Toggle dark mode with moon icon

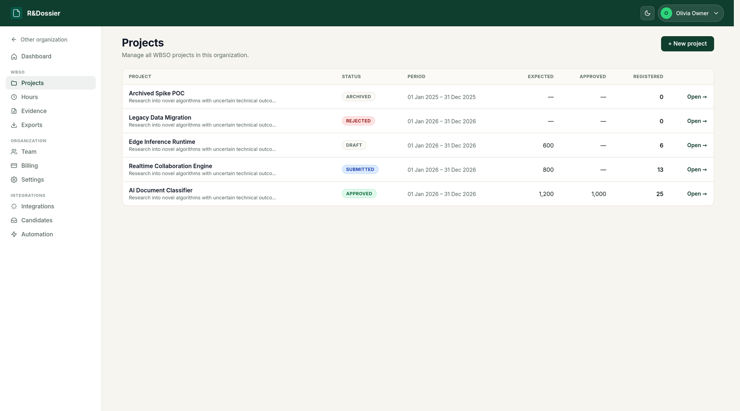pos(647,13)
